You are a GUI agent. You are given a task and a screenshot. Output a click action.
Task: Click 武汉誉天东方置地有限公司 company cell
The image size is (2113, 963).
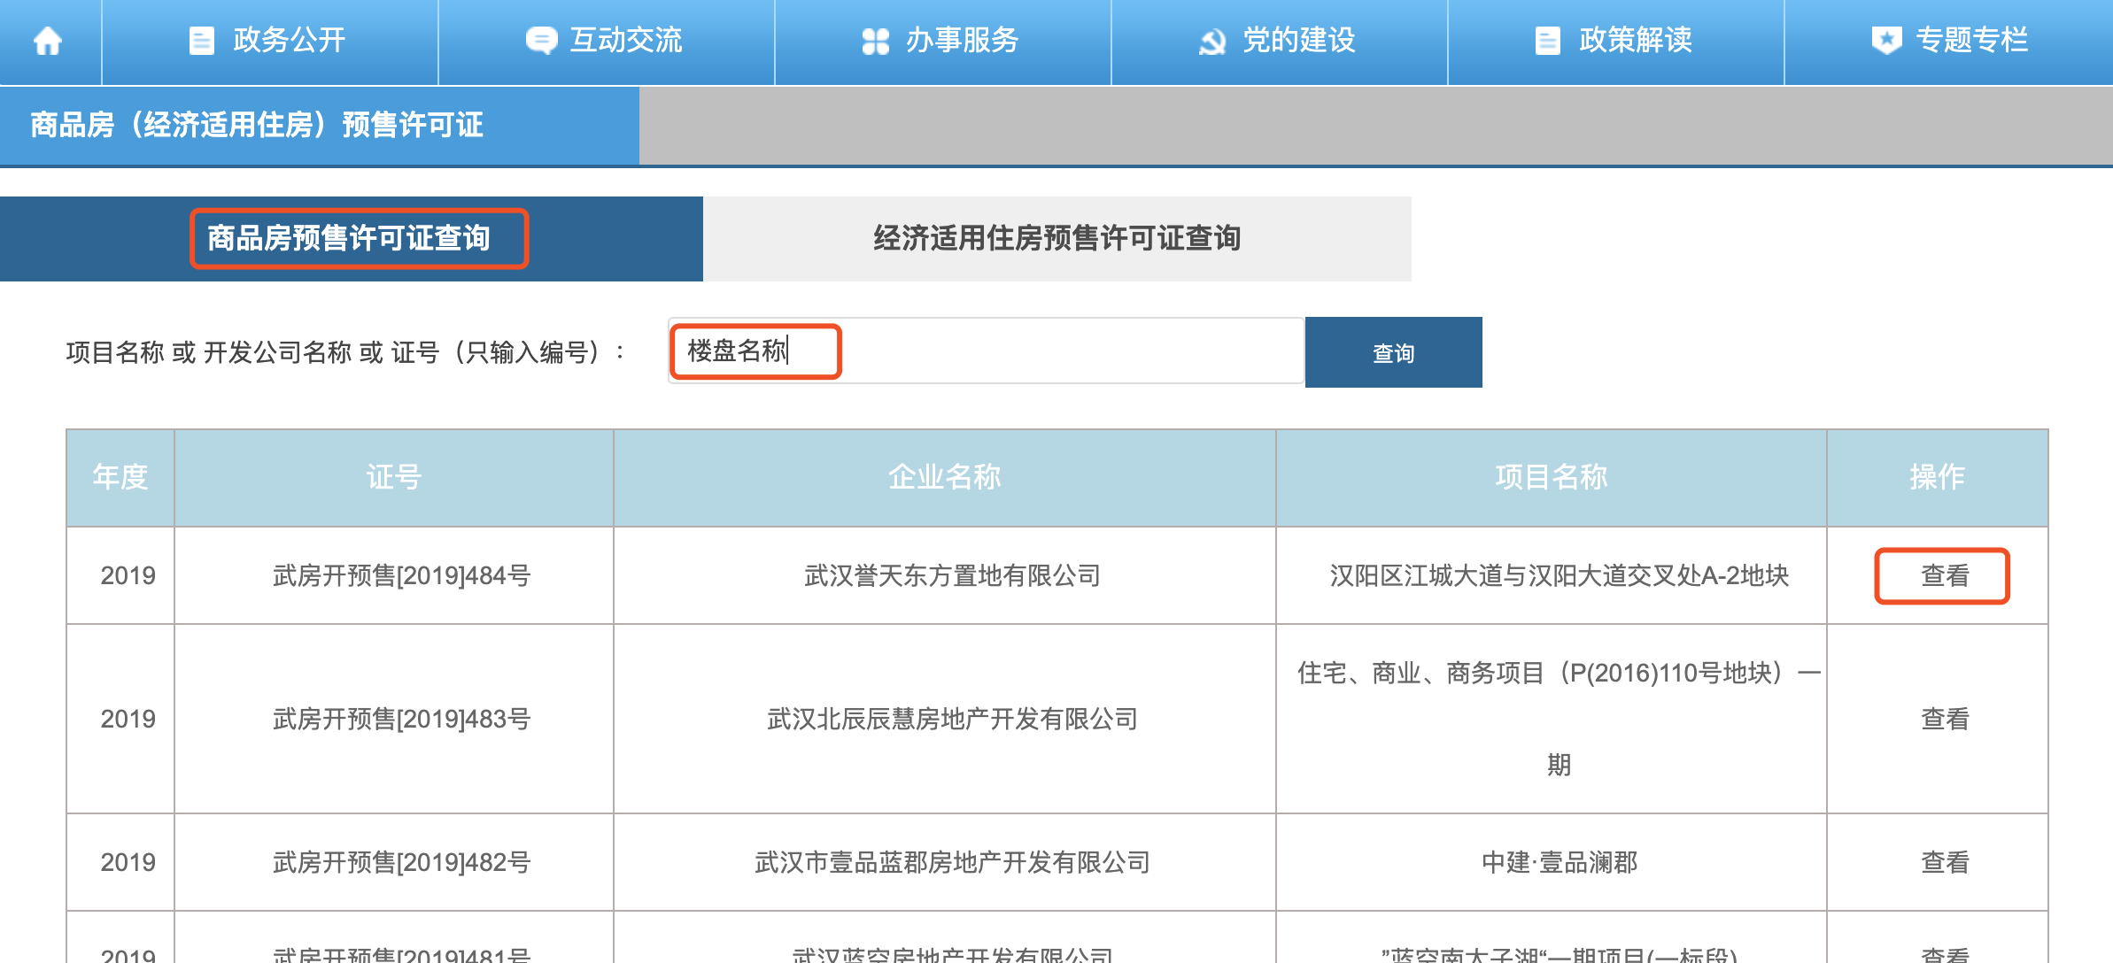952,576
